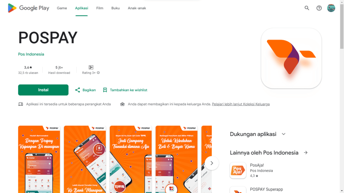The width and height of the screenshot is (344, 193).
Task: Click the wishlist bookmark icon
Action: pyautogui.click(x=105, y=90)
